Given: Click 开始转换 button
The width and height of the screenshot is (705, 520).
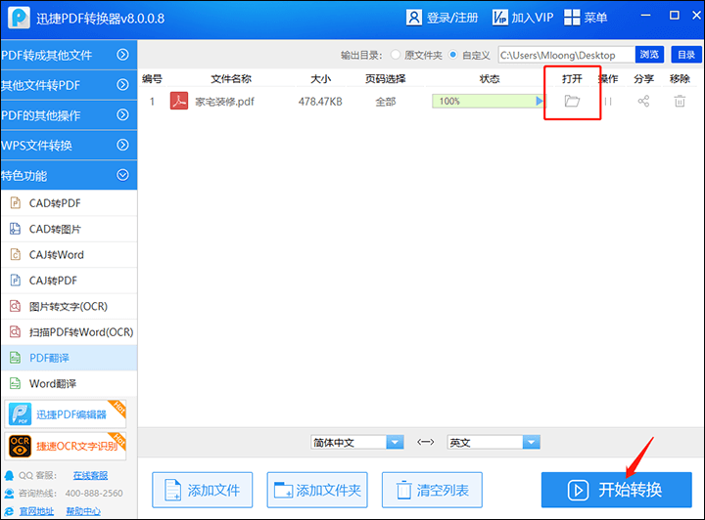Looking at the screenshot, I should coord(617,490).
